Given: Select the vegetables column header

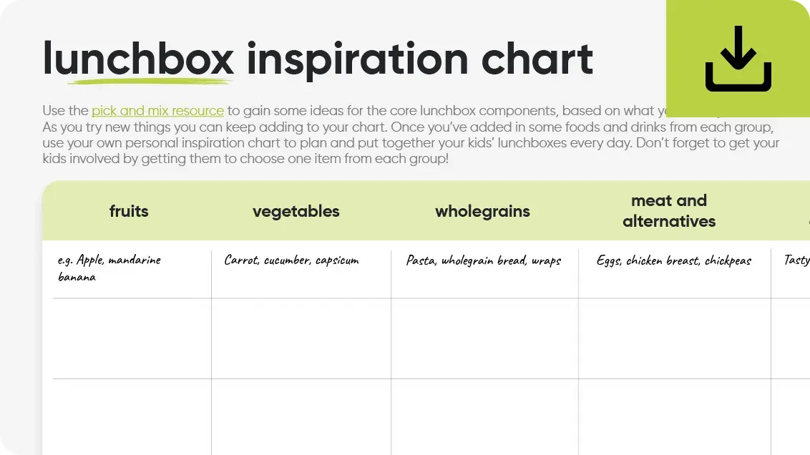Looking at the screenshot, I should pyautogui.click(x=296, y=211).
